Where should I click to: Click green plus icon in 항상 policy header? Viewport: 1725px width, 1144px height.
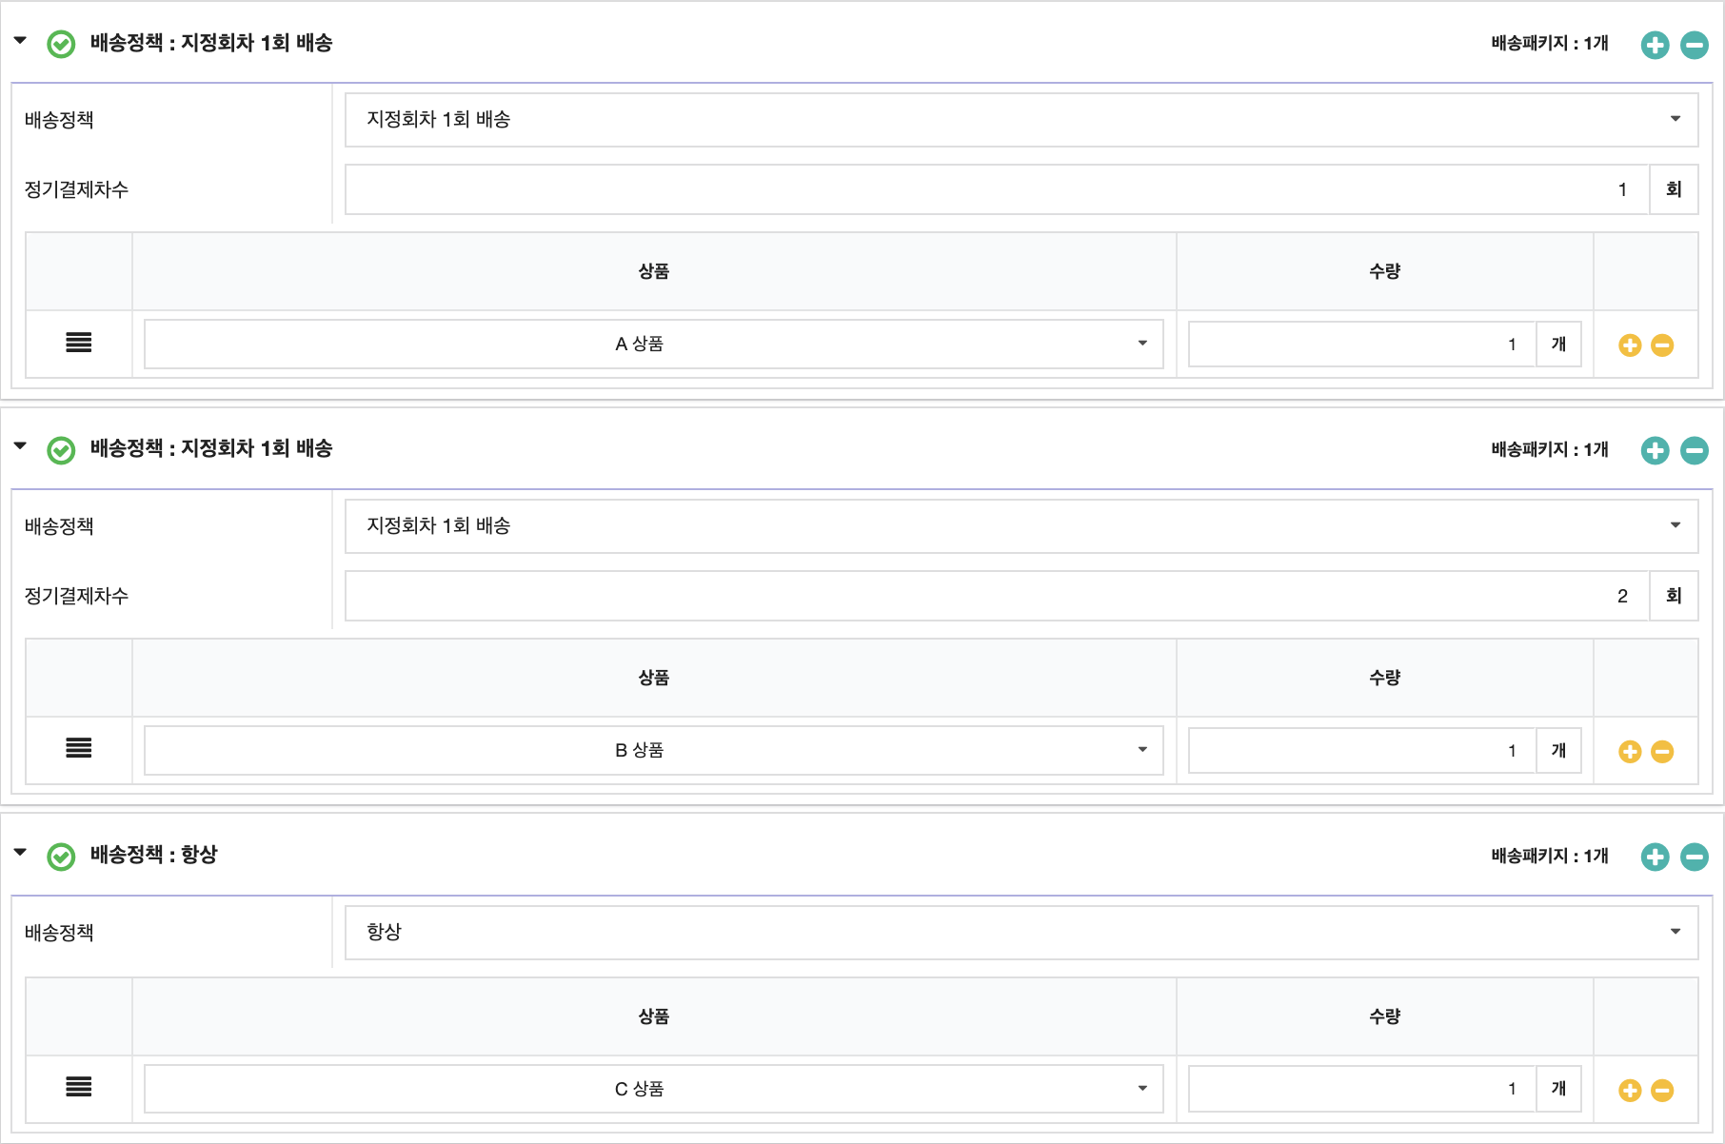coord(1655,857)
